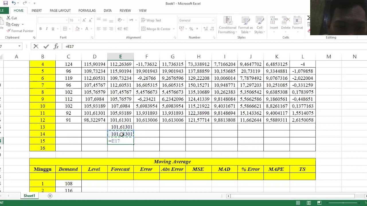Click the Increase Decimal icon

206,29
